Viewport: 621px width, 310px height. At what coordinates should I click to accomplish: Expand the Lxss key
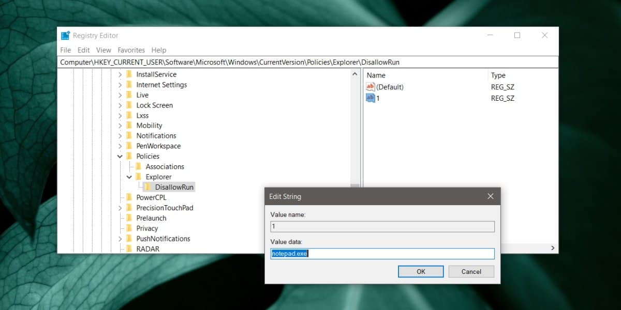[120, 115]
